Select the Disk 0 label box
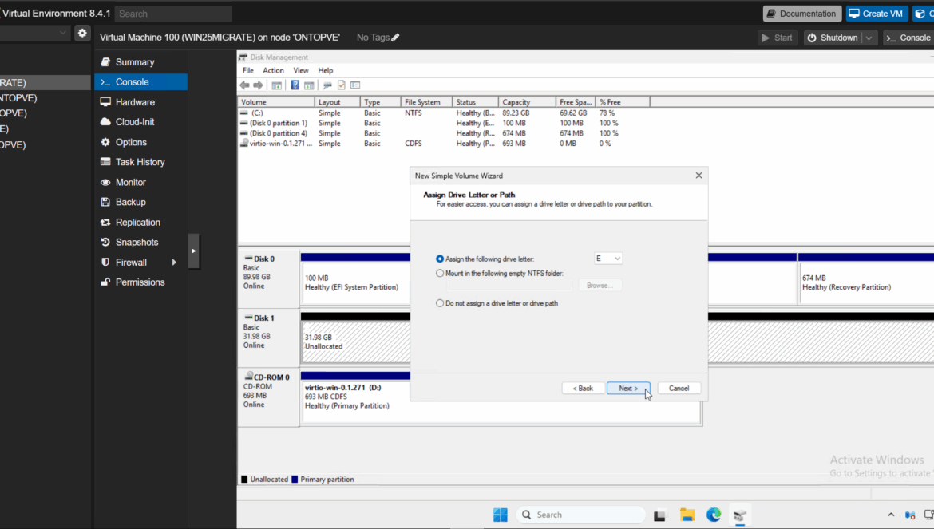This screenshot has height=529, width=934. click(269, 278)
